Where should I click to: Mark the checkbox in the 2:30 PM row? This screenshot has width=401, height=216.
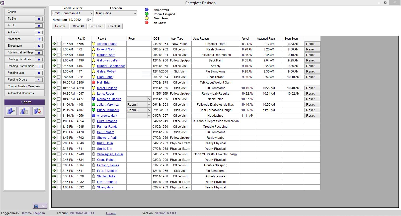pos(59,154)
